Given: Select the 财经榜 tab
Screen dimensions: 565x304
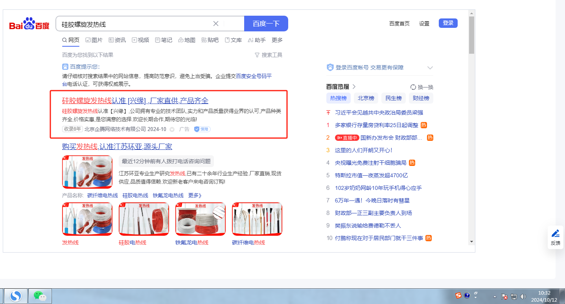Looking at the screenshot, I should [x=421, y=98].
